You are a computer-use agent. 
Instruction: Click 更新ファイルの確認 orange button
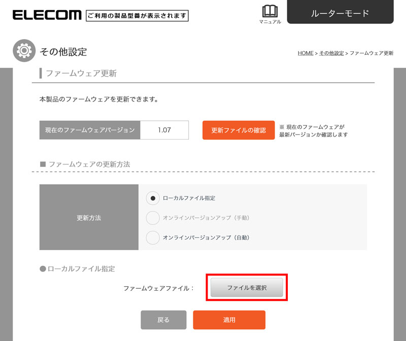(x=239, y=130)
